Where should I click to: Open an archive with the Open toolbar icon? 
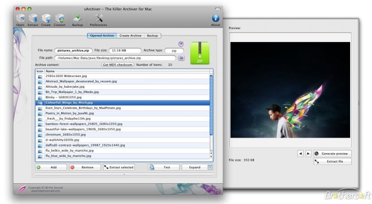(x=20, y=20)
